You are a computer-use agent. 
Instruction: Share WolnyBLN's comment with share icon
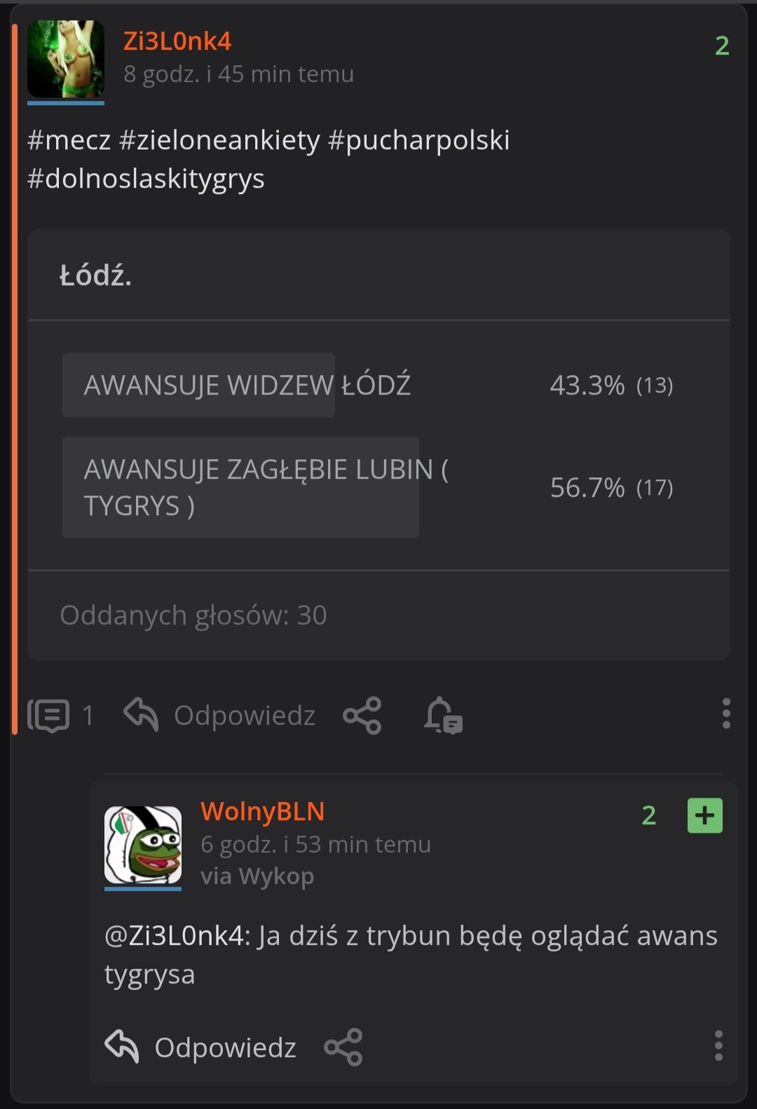pos(343,1047)
